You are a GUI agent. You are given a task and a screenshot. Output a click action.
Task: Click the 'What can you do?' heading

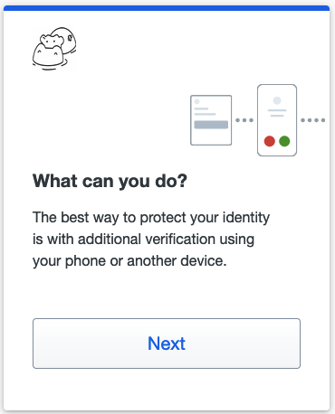coord(110,181)
